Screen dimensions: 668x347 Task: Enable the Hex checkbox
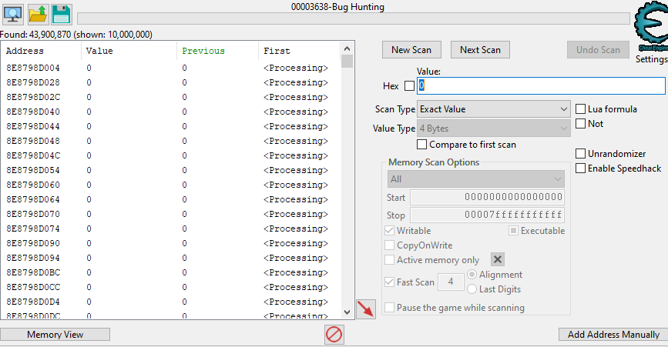(409, 86)
